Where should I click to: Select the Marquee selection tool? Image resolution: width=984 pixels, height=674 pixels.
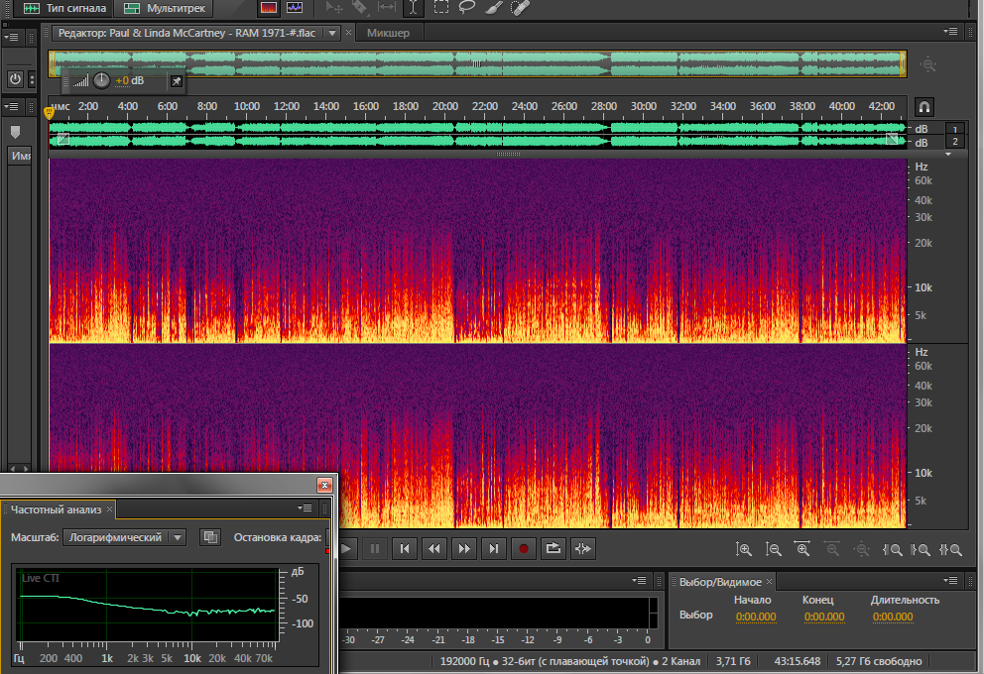coord(440,8)
